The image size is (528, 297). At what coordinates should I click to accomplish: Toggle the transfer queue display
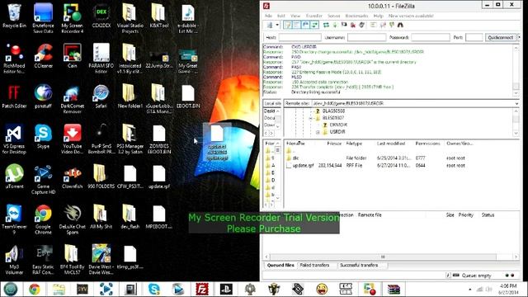[315, 26]
